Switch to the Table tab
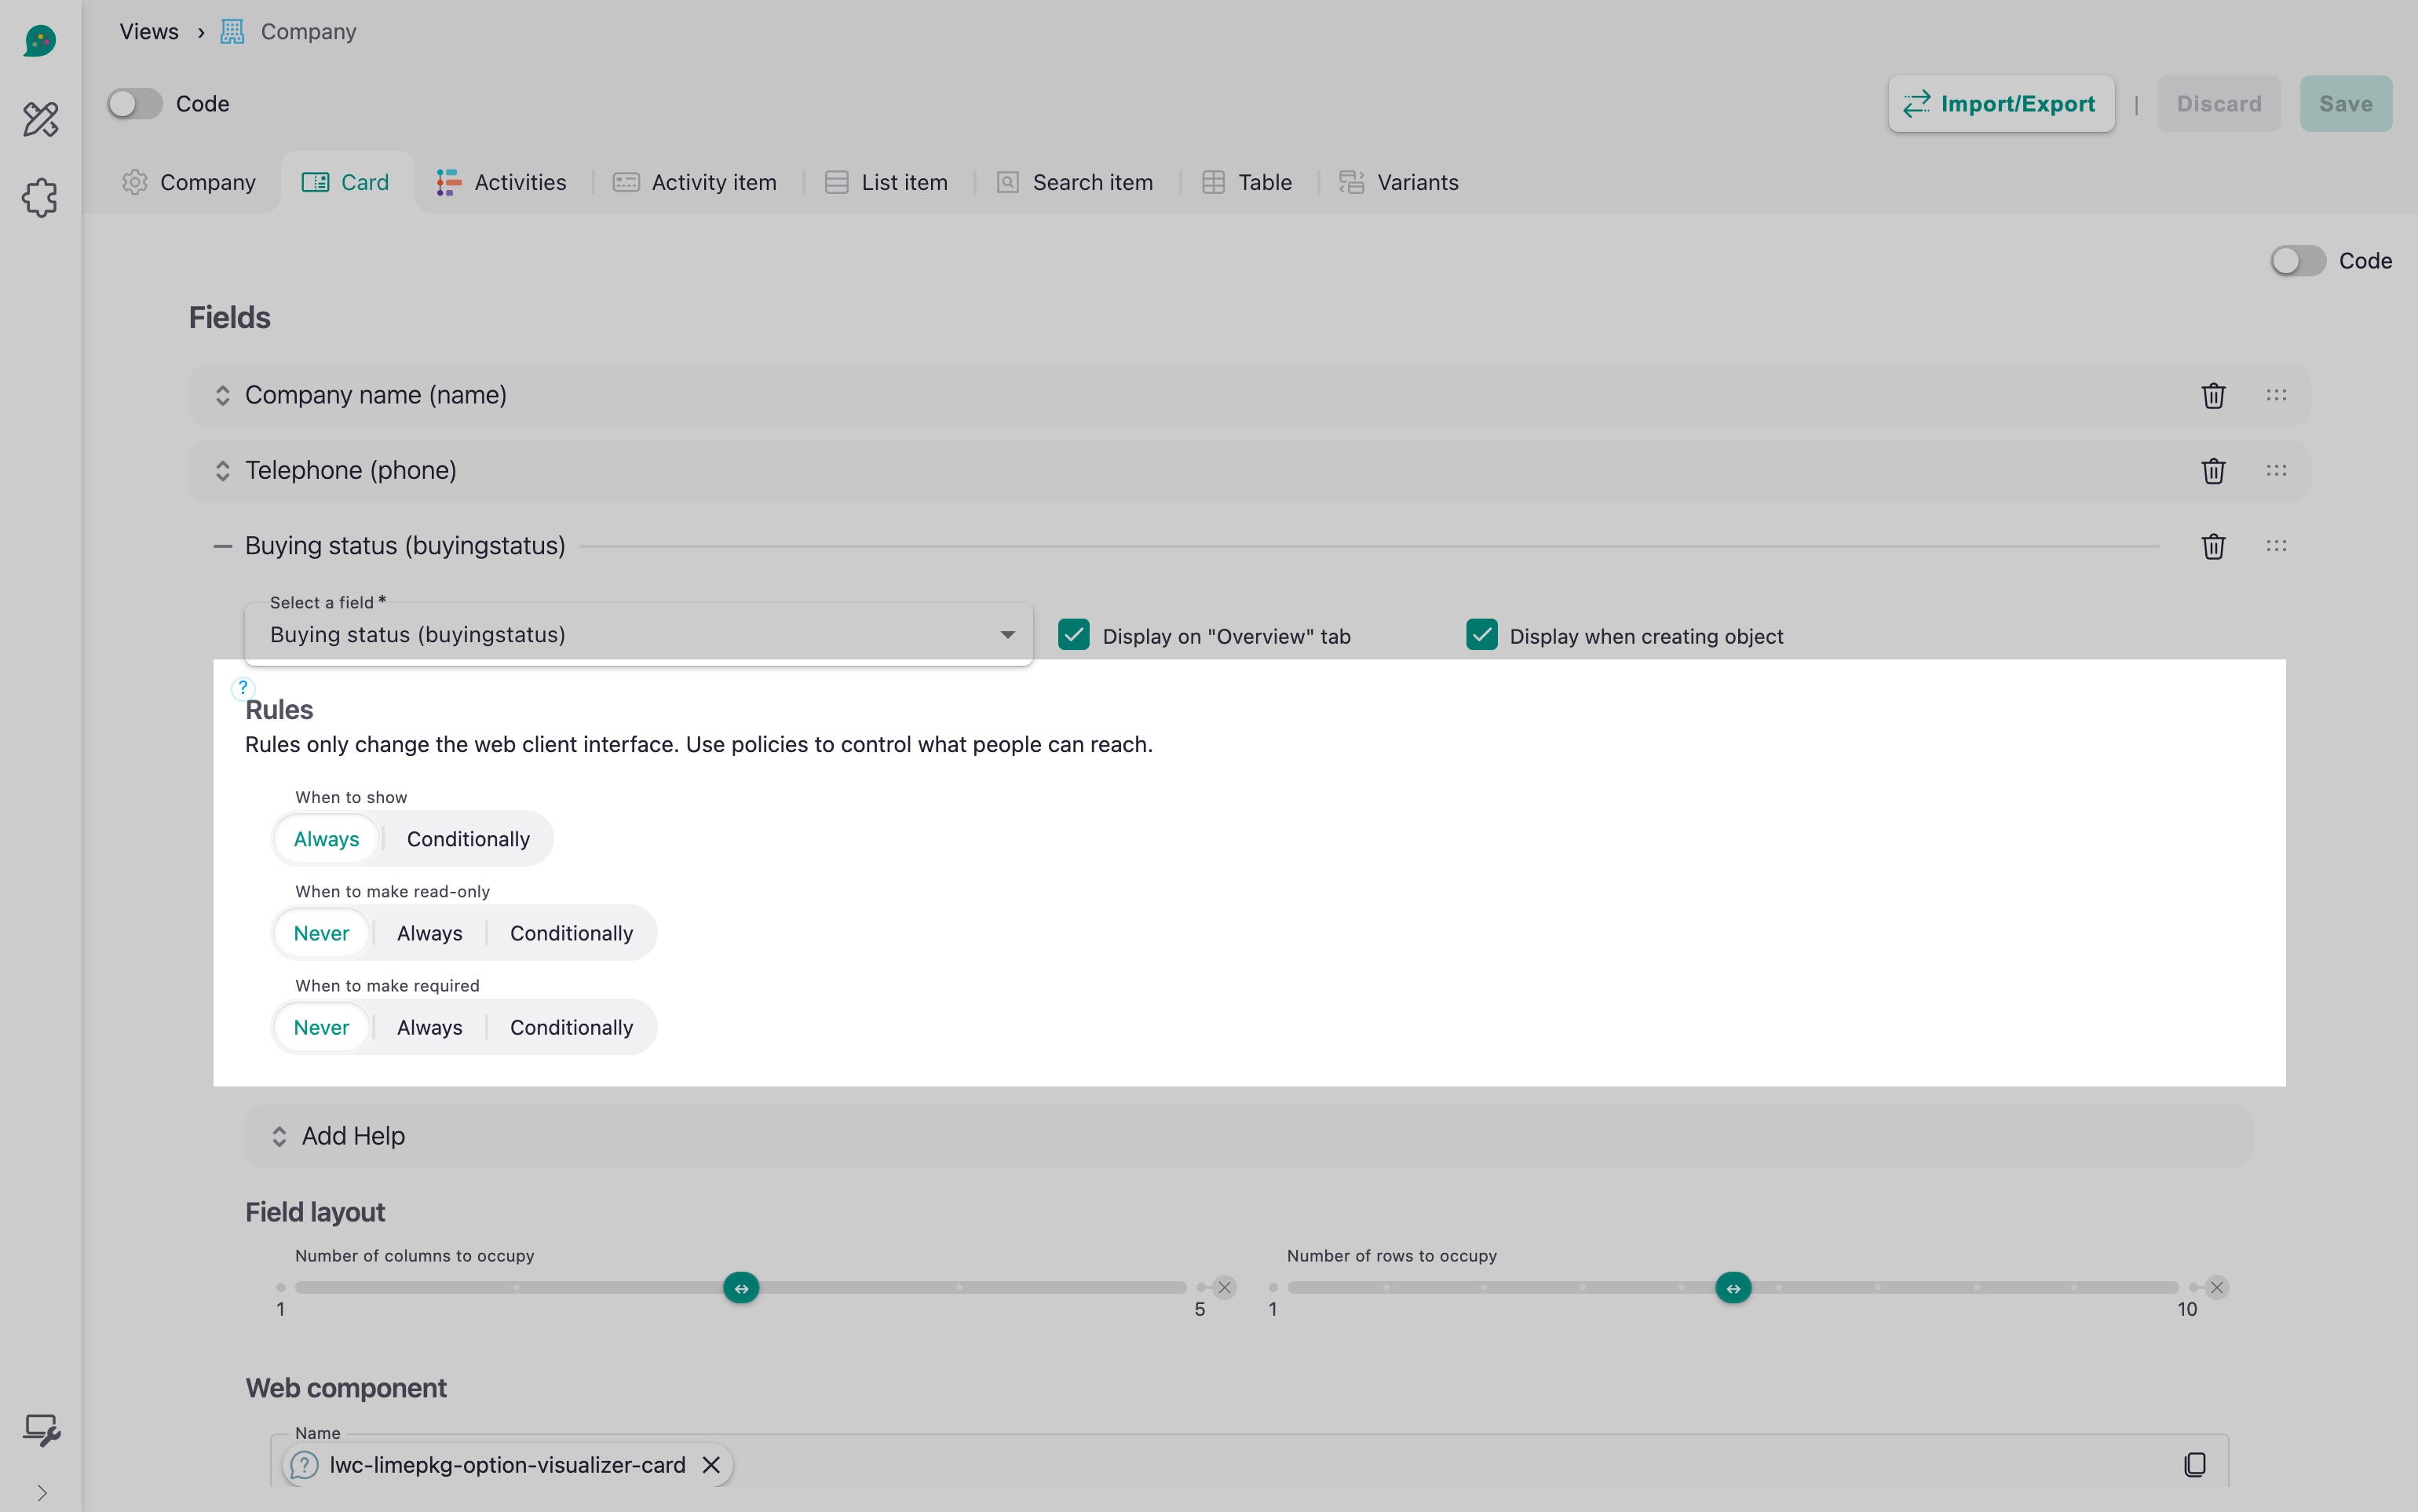 [x=1247, y=182]
